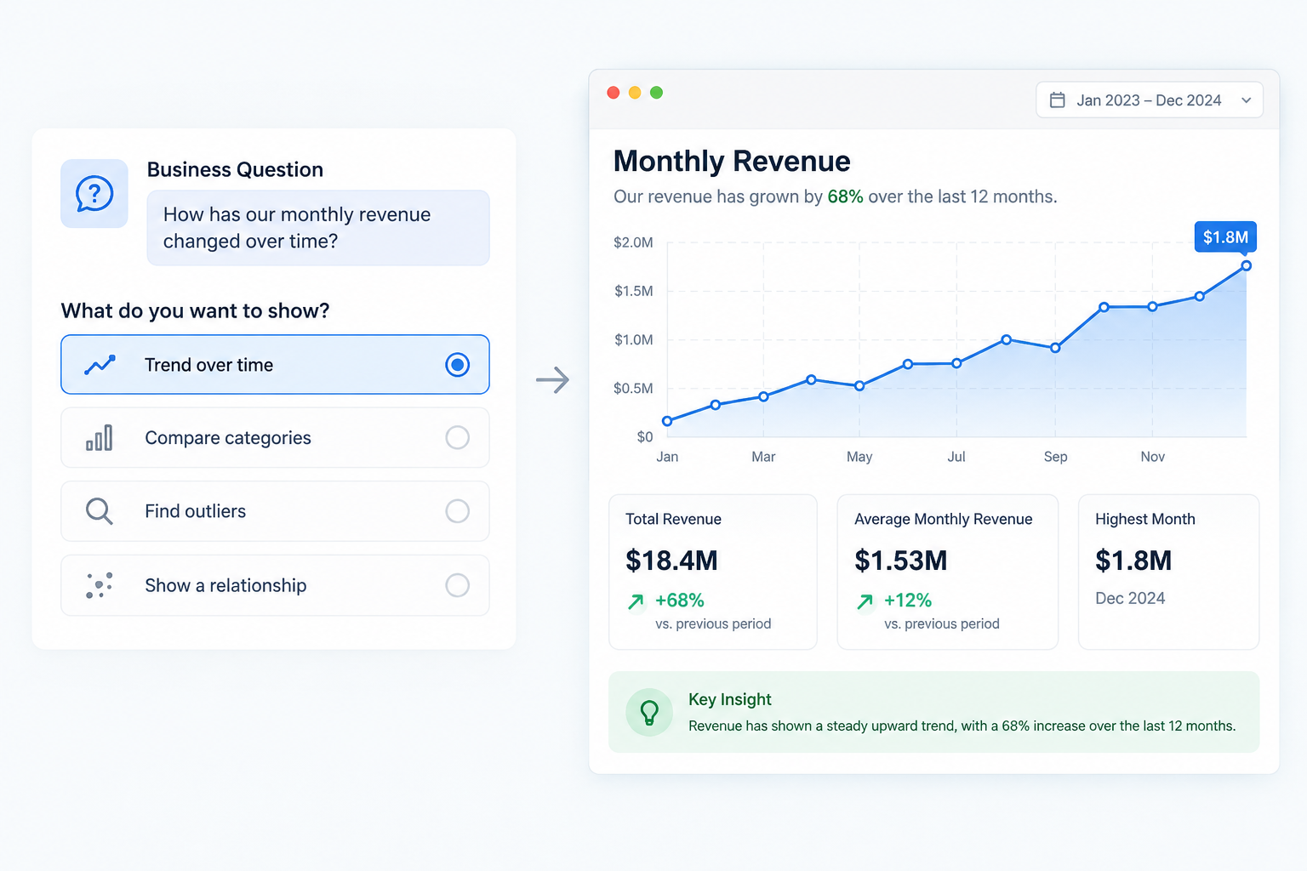The width and height of the screenshot is (1307, 871).
Task: Select the Find outliers radio button
Action: click(457, 511)
